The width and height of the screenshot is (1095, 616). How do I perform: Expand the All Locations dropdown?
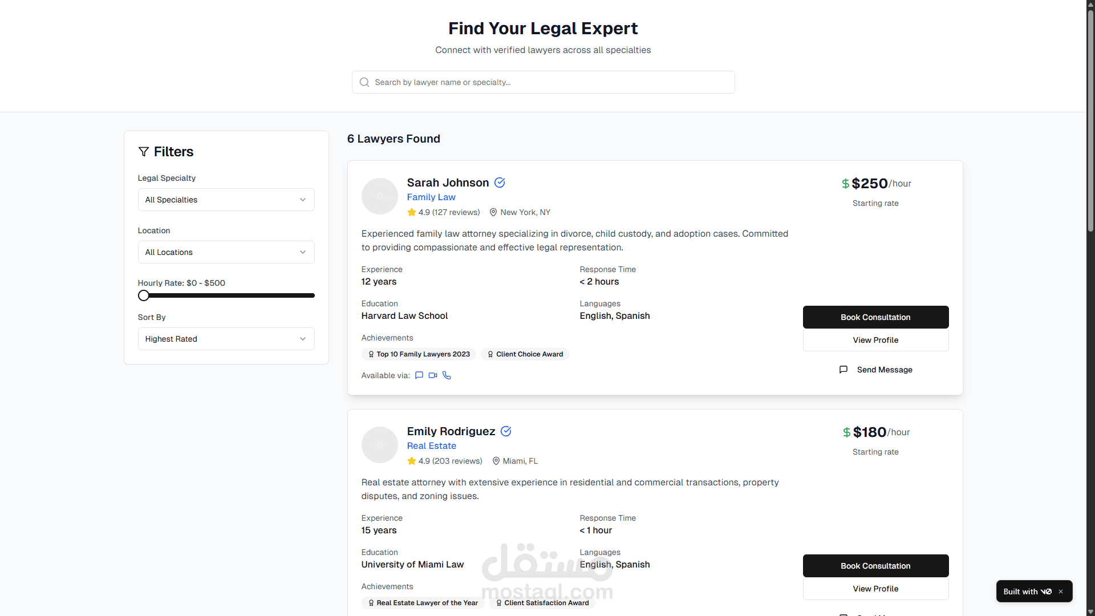[226, 252]
